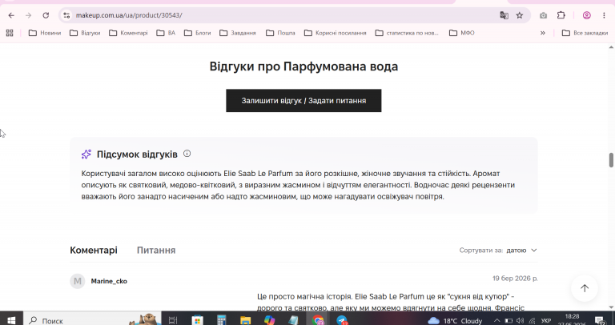
Task: Click the info icon beside Підсумок відгуків
Action: (x=187, y=154)
